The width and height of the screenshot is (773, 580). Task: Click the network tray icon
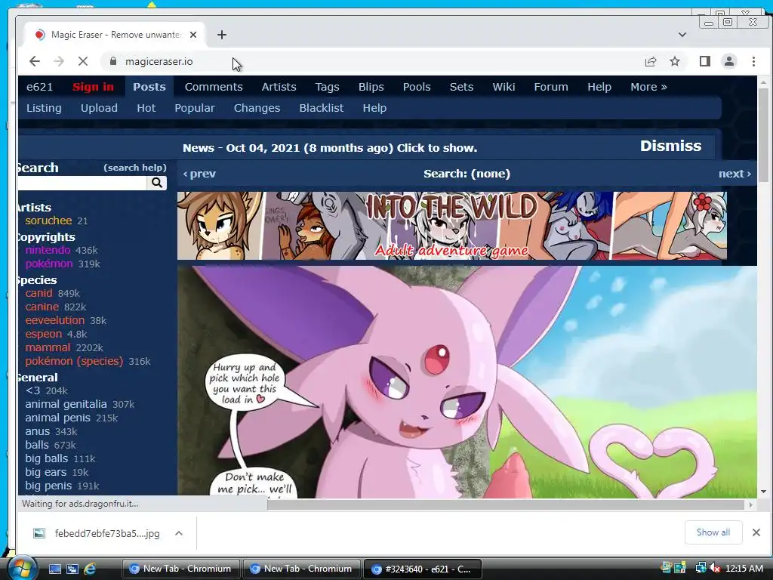pyautogui.click(x=700, y=569)
